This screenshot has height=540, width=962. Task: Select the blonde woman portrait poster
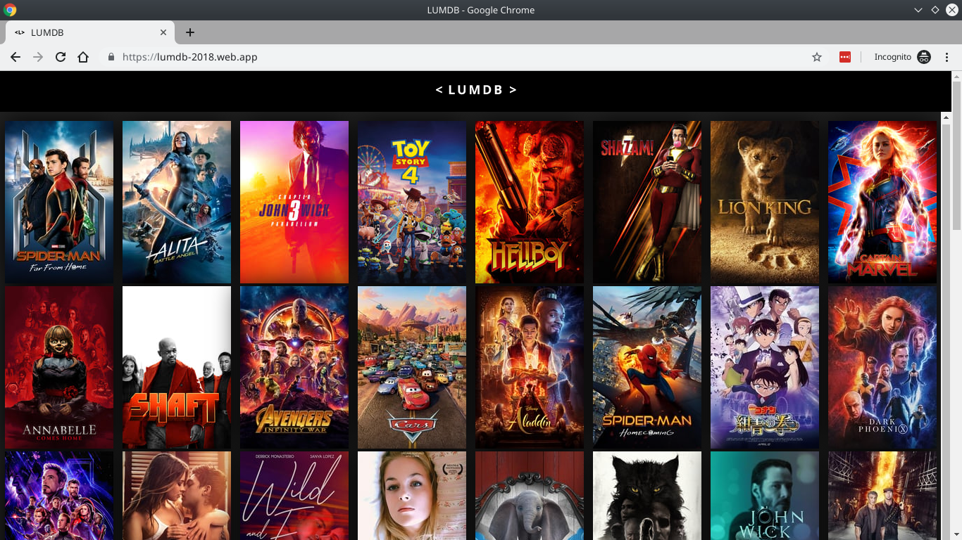412,496
